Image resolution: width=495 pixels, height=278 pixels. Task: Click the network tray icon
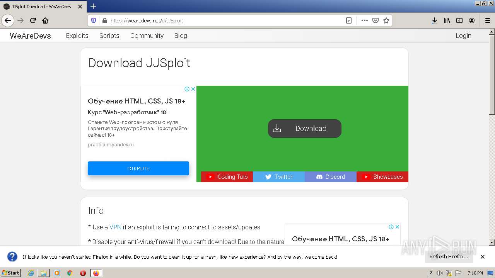point(449,273)
